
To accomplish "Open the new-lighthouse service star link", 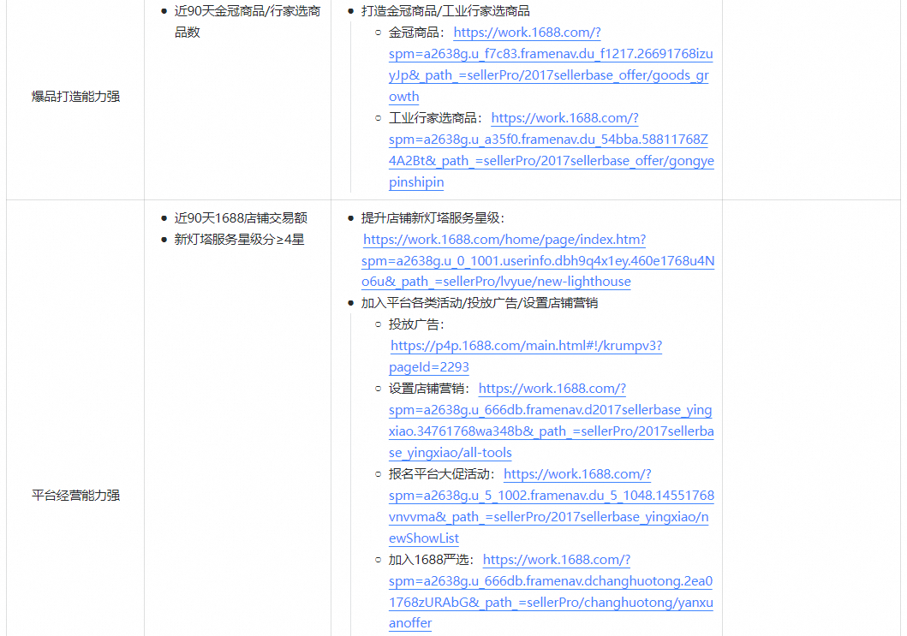I will tap(538, 261).
